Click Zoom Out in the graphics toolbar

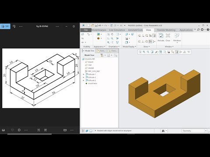(148, 52)
